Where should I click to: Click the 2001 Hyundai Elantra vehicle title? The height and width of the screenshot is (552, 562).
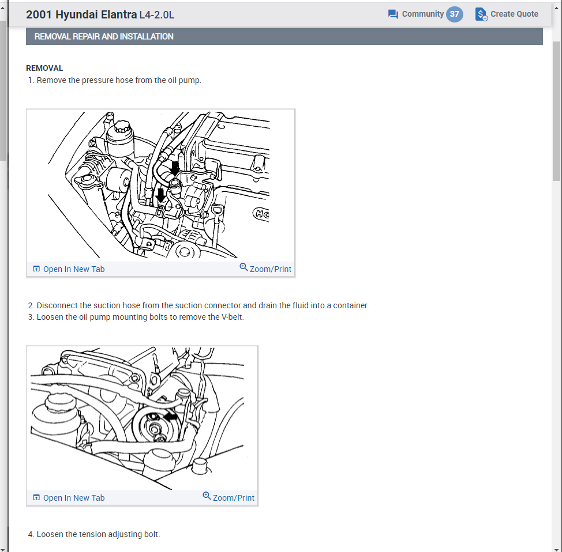coord(81,14)
